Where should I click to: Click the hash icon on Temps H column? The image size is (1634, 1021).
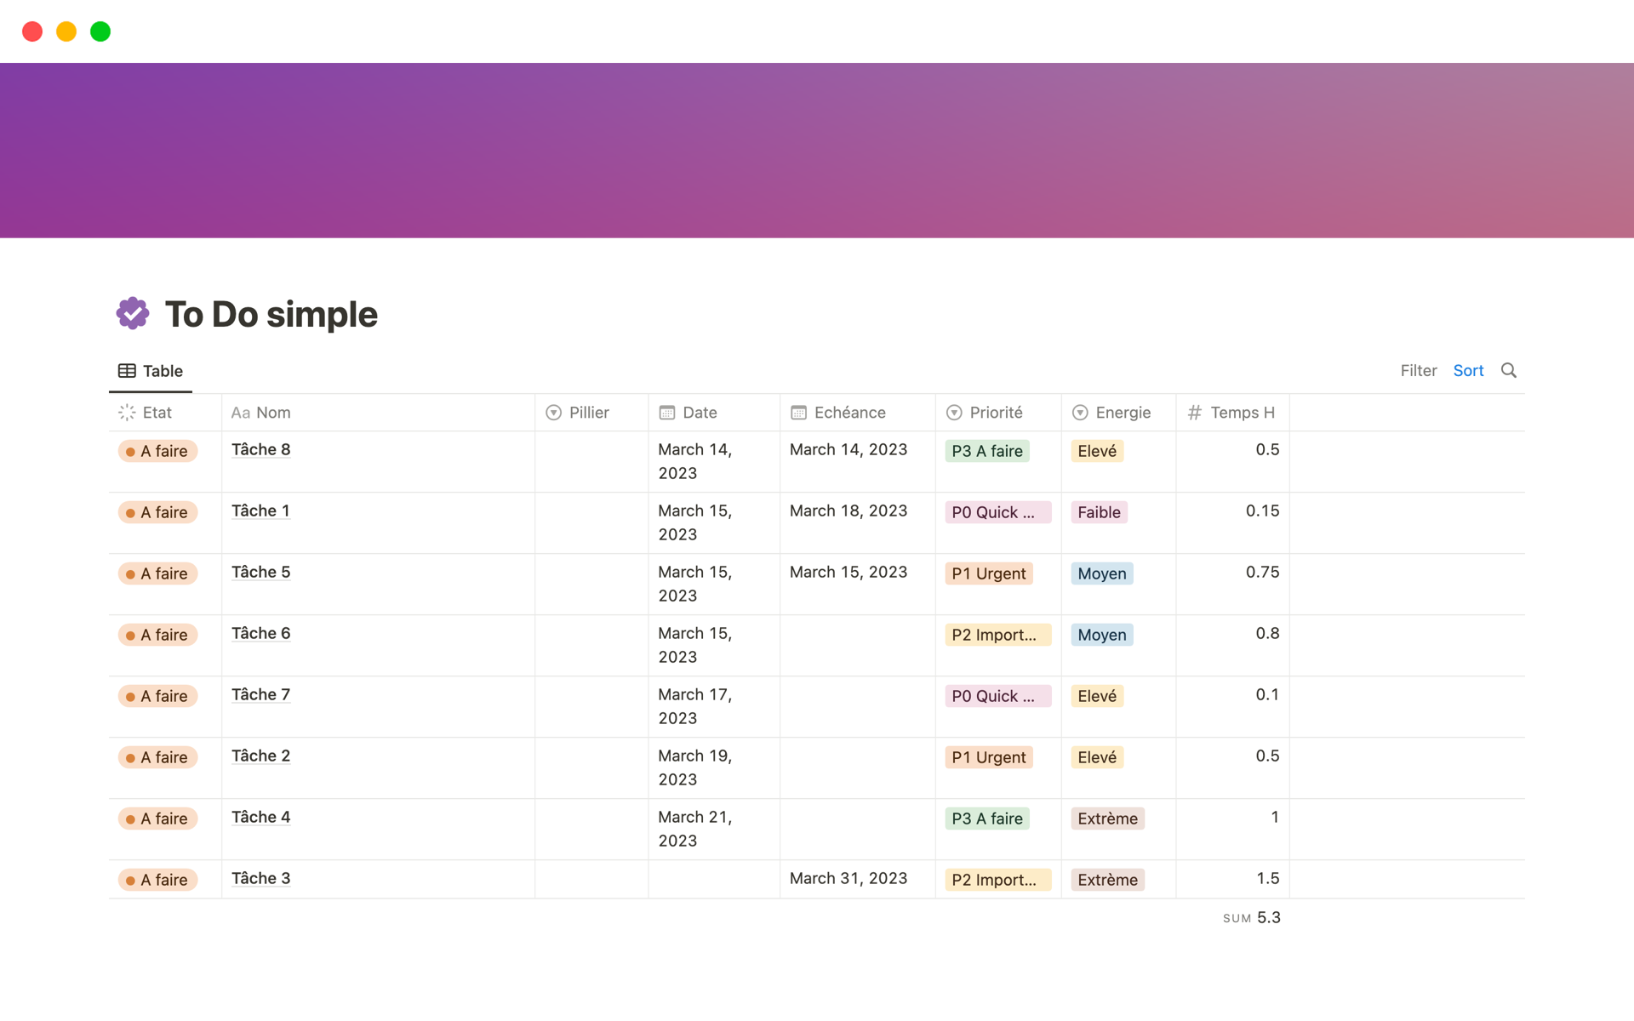pos(1195,412)
